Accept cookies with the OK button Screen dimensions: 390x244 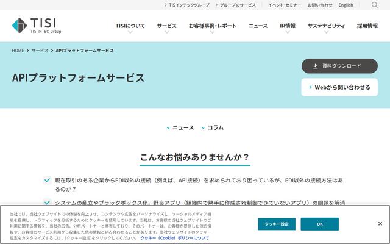319,224
